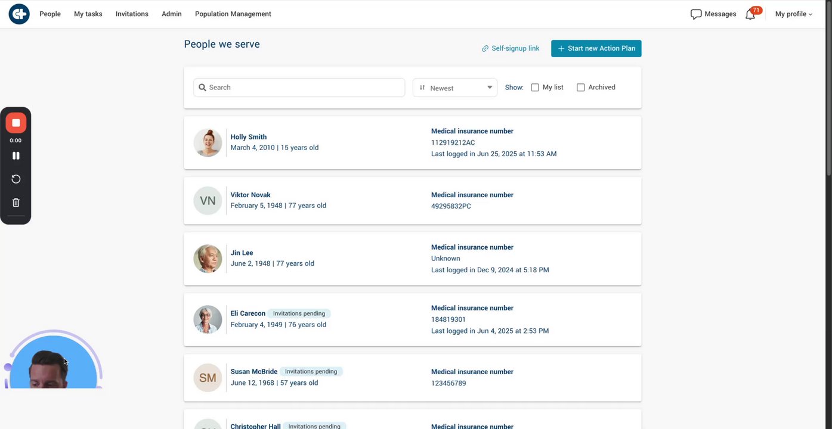
Task: Open the Population Management menu
Action: (233, 14)
